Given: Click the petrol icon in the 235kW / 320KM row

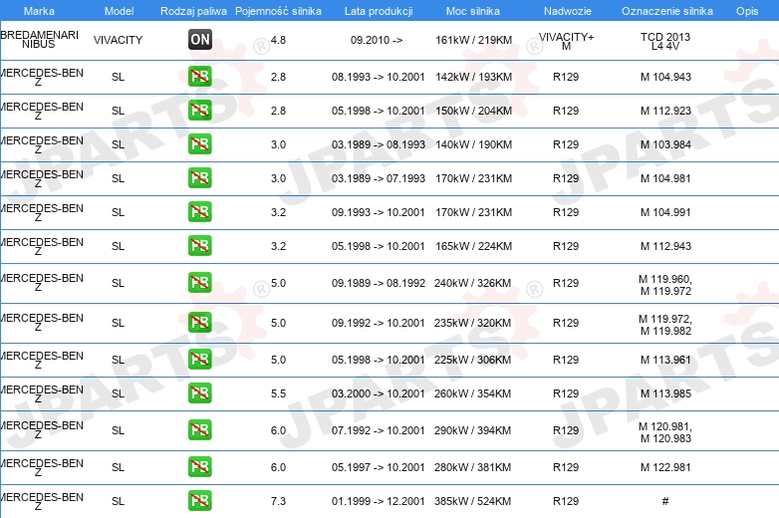Looking at the screenshot, I should coord(199,323).
